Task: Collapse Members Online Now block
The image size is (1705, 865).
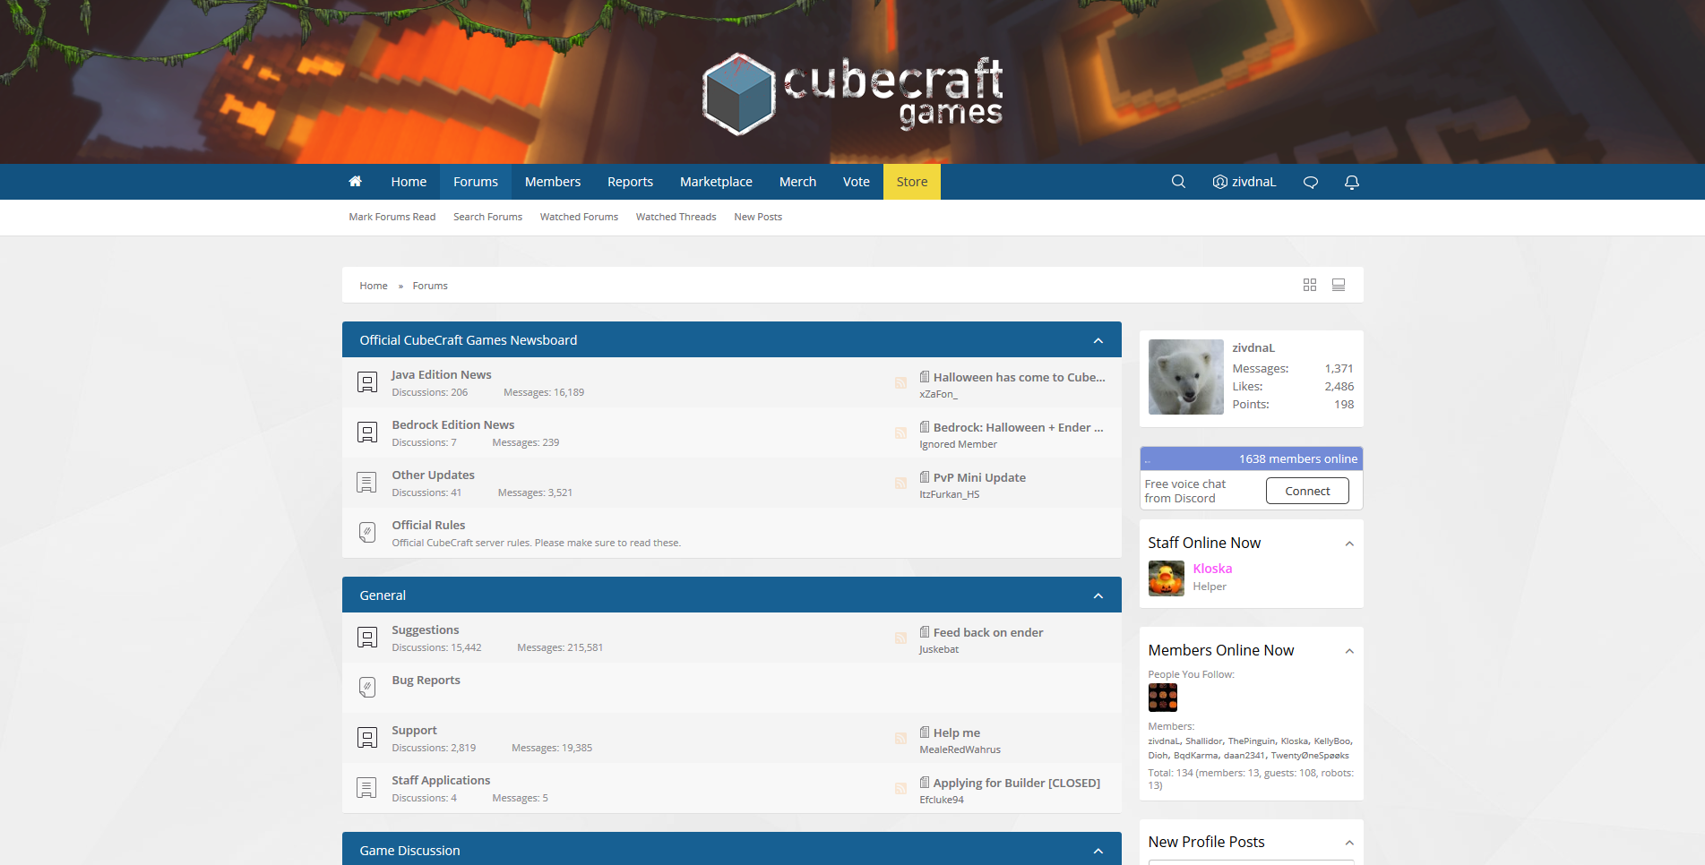Action: click(x=1349, y=651)
